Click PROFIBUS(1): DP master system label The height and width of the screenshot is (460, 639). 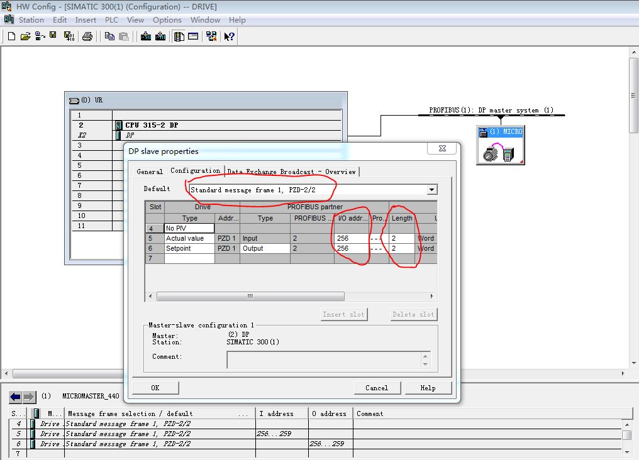491,110
